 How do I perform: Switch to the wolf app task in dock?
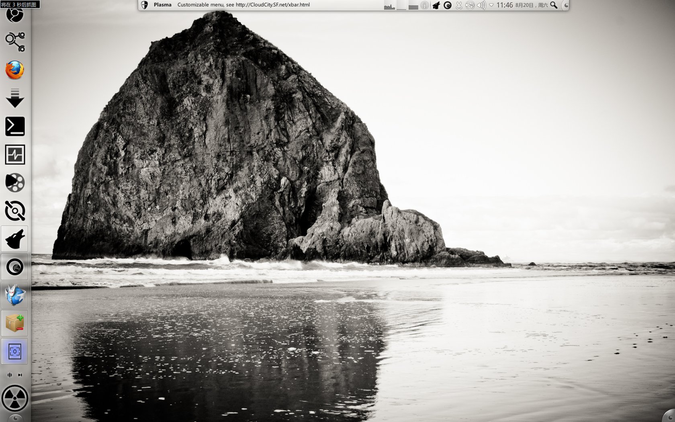pyautogui.click(x=15, y=239)
